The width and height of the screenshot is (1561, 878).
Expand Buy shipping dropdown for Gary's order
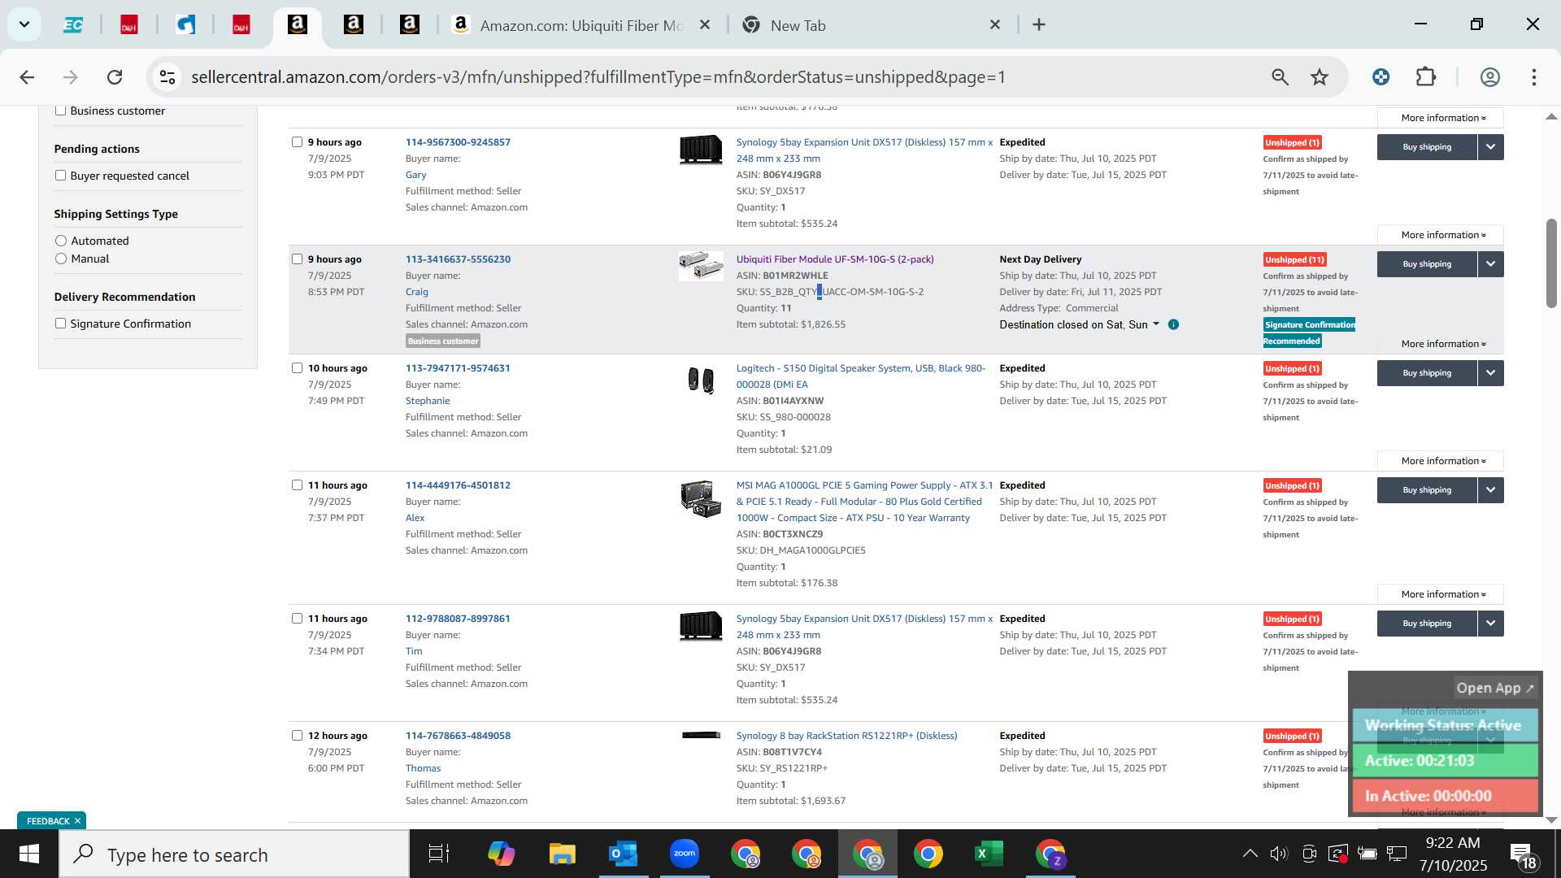[1490, 147]
